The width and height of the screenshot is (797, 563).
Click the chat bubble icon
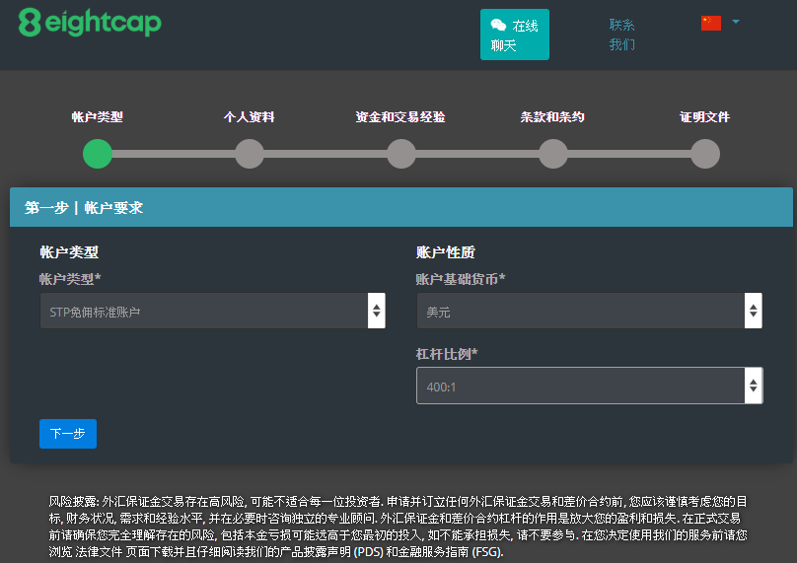pos(499,26)
